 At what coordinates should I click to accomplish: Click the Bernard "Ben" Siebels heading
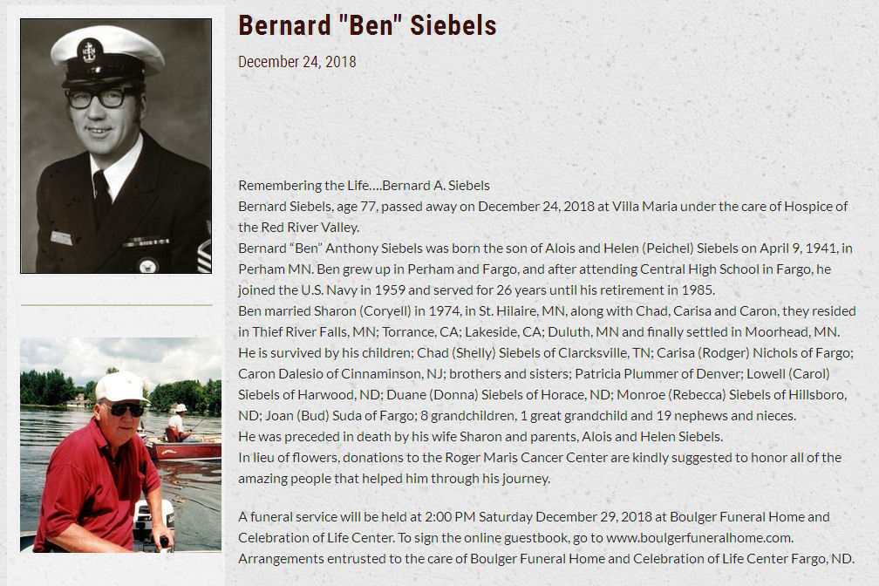coord(367,25)
